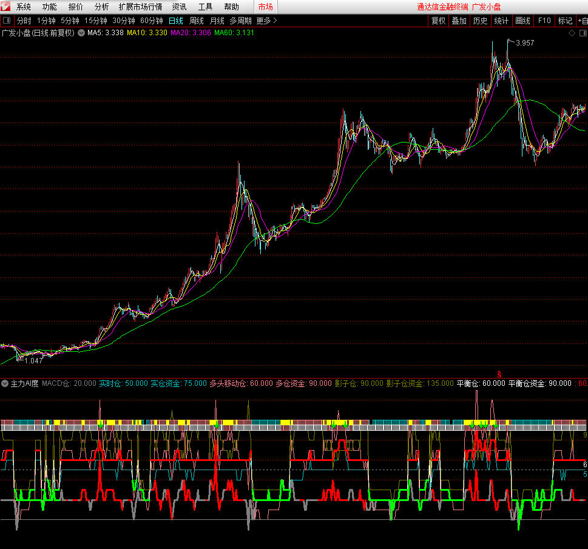Open the dropdown circle beside 主力AI度 indicator
This screenshot has width=588, height=549.
click(x=5, y=383)
